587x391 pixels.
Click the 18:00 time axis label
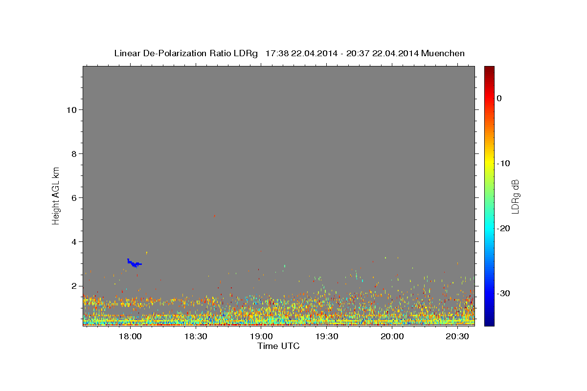(131, 336)
